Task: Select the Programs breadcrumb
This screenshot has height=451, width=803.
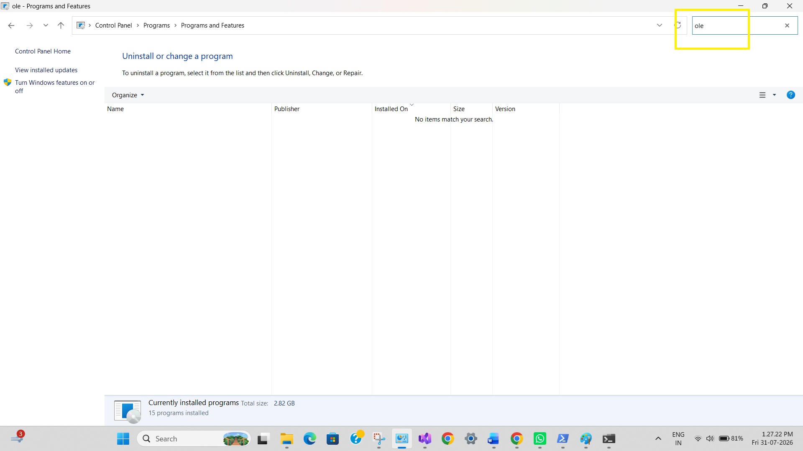Action: pyautogui.click(x=156, y=25)
